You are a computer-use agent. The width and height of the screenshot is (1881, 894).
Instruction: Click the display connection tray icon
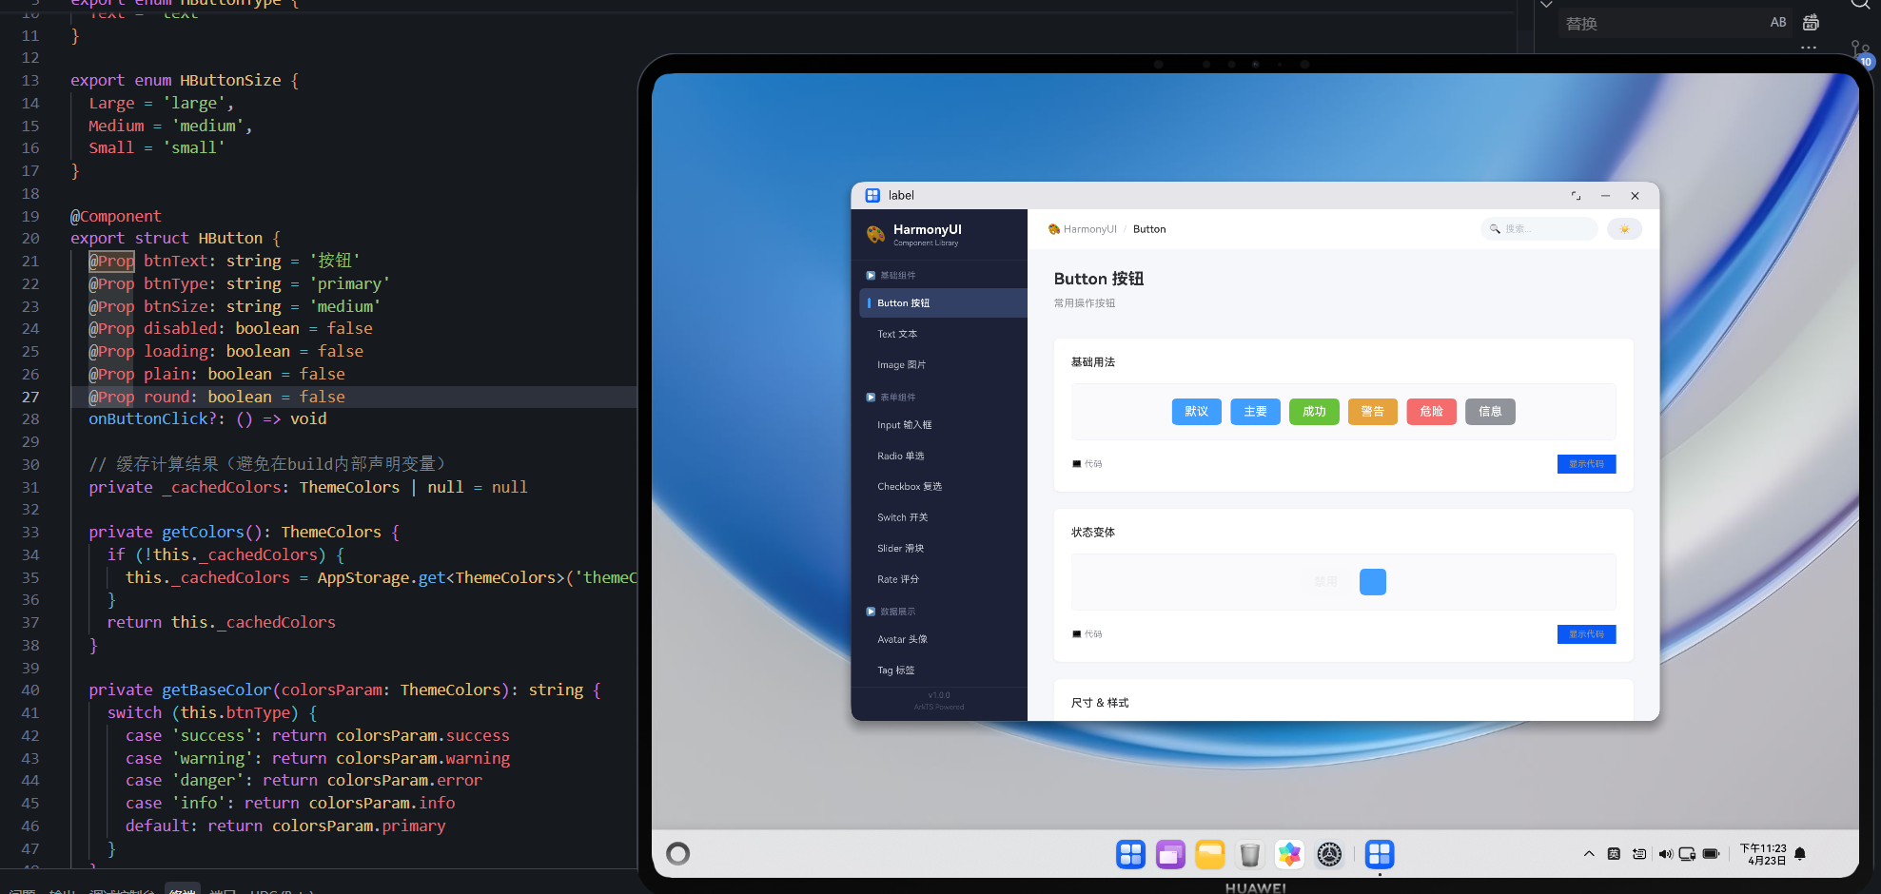point(1688,854)
